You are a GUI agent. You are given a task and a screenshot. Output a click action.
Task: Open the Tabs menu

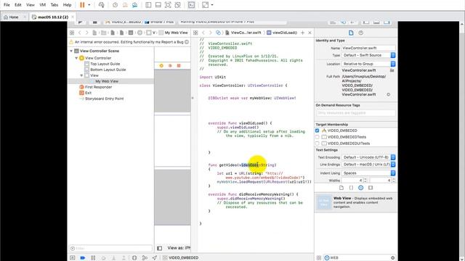tap(54, 5)
